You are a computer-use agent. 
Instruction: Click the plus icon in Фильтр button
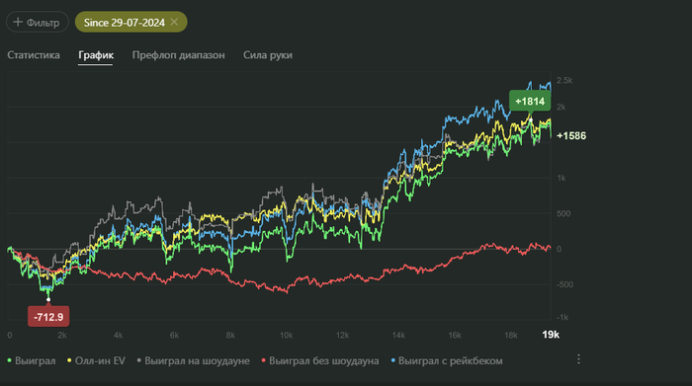tap(18, 22)
